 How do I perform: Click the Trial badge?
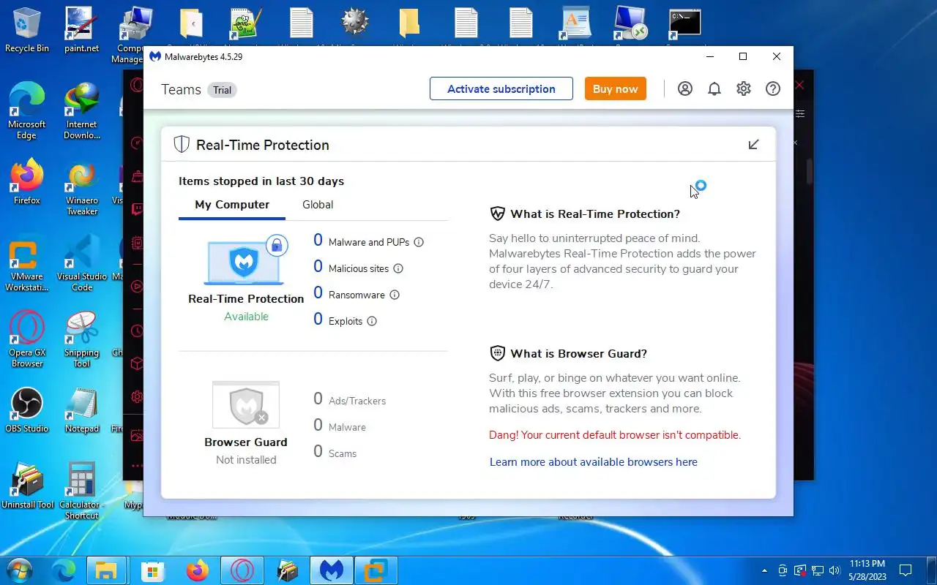(223, 90)
